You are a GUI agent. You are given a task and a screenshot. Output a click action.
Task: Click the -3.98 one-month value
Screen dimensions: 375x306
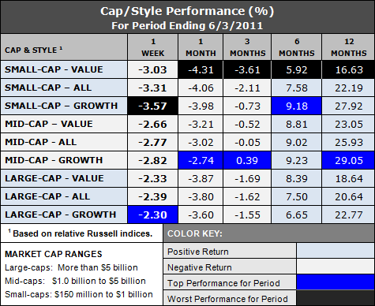(x=201, y=106)
